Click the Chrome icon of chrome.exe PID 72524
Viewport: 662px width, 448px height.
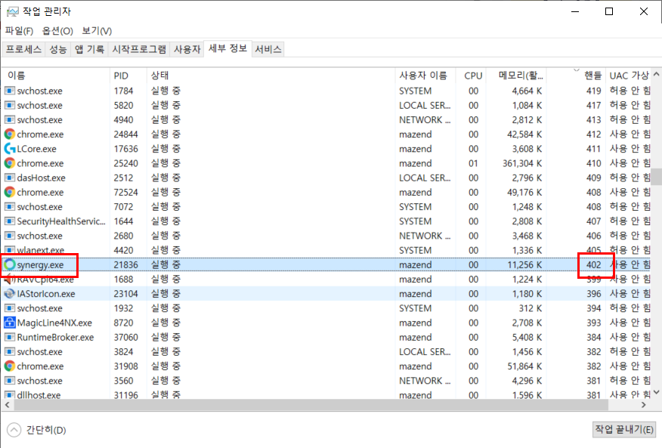tap(10, 192)
